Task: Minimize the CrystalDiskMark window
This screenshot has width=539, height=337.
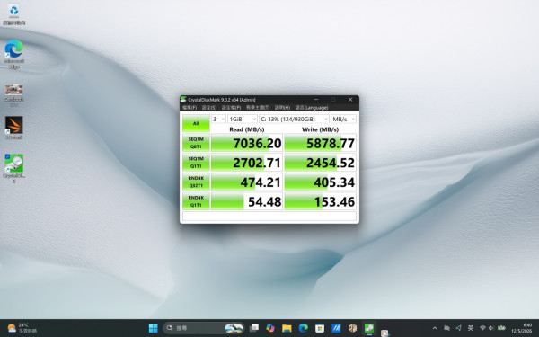Action: (316, 100)
